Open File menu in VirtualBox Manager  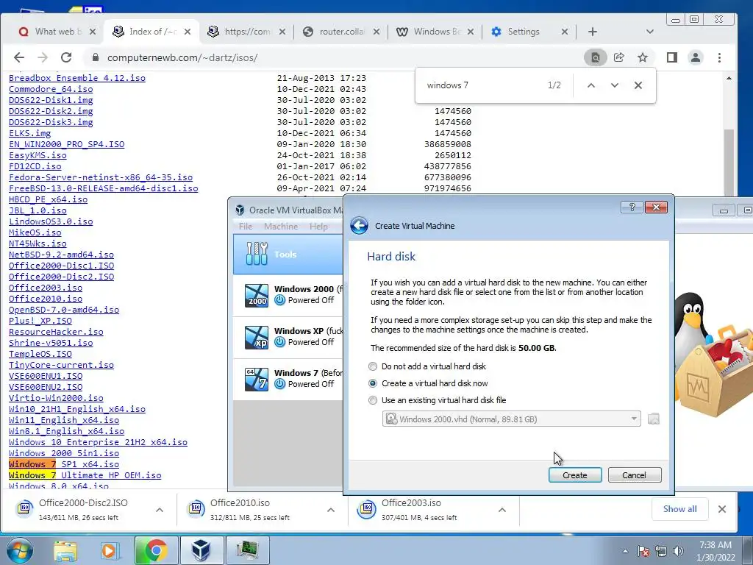point(246,227)
